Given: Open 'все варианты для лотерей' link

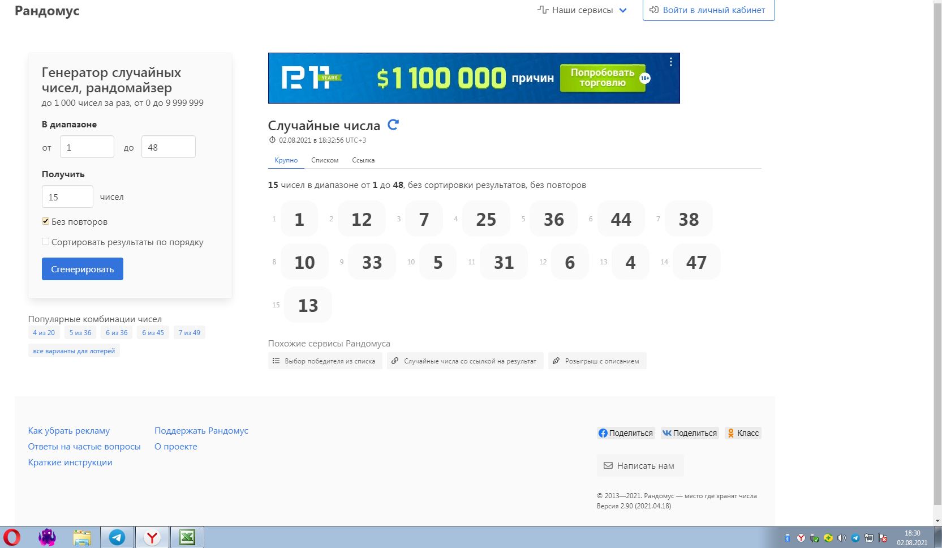Looking at the screenshot, I should coord(74,351).
